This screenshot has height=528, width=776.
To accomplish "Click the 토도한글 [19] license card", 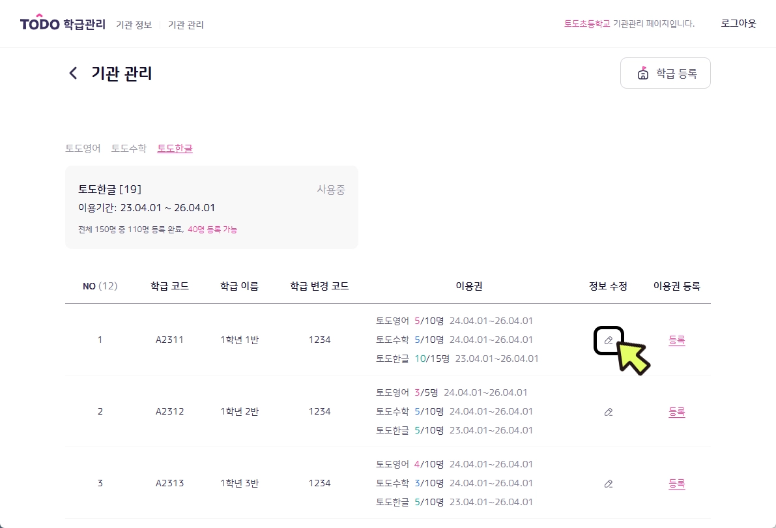I will click(211, 207).
